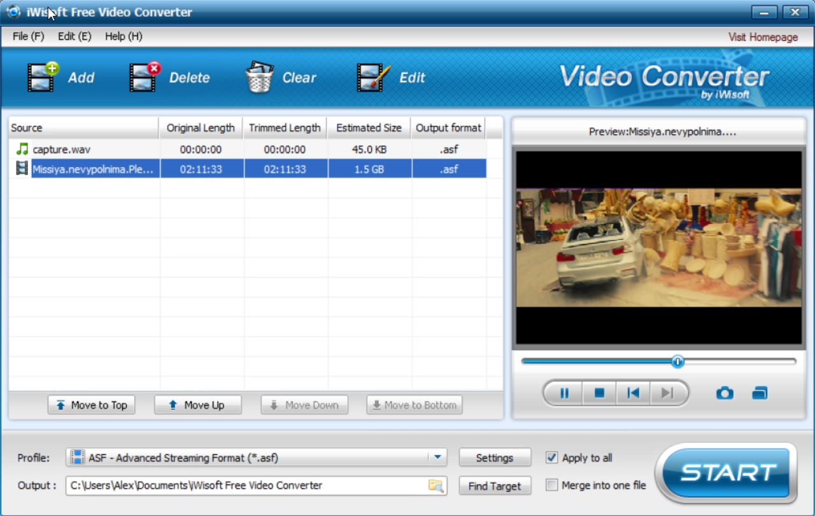Click the Settings button
Screen dimensions: 815x516
(495, 457)
